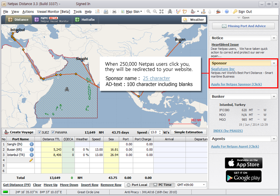Open the File menu
This screenshot has width=280, height=196.
[6, 12]
